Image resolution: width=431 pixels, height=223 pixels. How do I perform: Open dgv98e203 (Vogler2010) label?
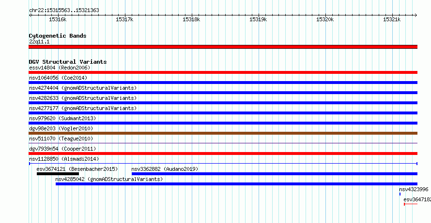[61, 128]
